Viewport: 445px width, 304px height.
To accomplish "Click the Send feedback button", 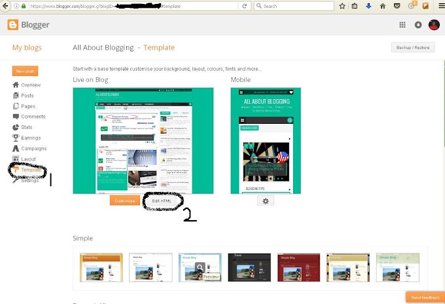I will (x=425, y=297).
